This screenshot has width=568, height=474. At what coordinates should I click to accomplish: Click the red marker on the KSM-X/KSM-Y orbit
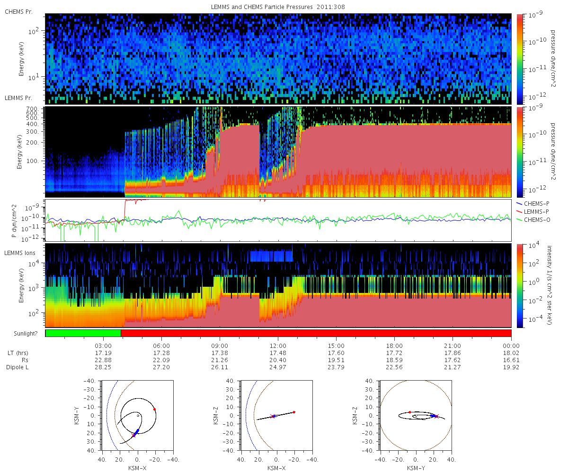[x=154, y=409]
